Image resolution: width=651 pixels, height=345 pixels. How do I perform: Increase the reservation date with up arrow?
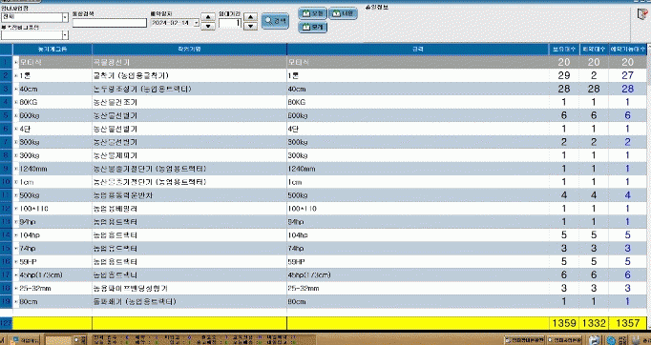[207, 17]
